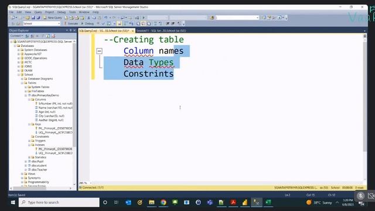Expand the System Databases node

click(18, 50)
